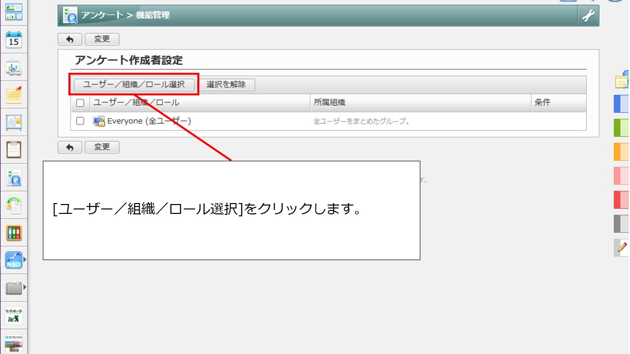
Task: Open the blue NEO icon in the sidebar
Action: click(14, 260)
